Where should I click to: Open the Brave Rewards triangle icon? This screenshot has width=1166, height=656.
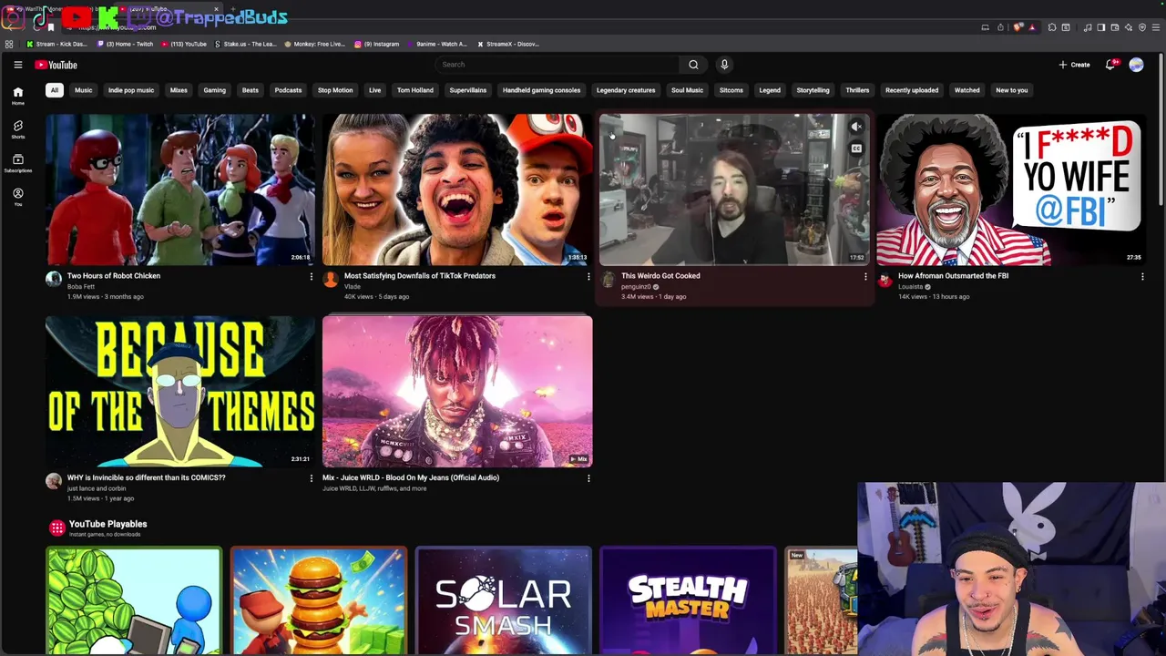click(1032, 27)
